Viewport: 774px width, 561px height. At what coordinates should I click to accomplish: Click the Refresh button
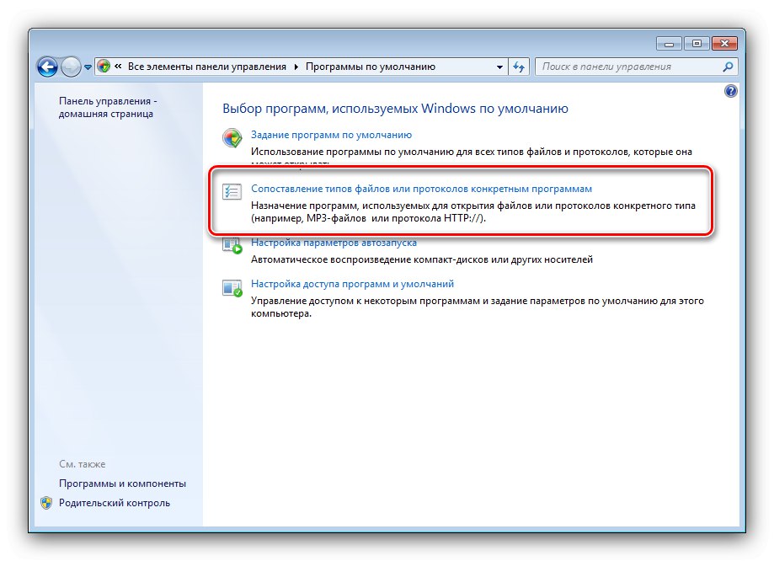(x=518, y=67)
